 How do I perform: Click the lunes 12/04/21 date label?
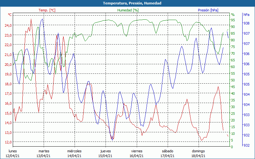click(13, 154)
